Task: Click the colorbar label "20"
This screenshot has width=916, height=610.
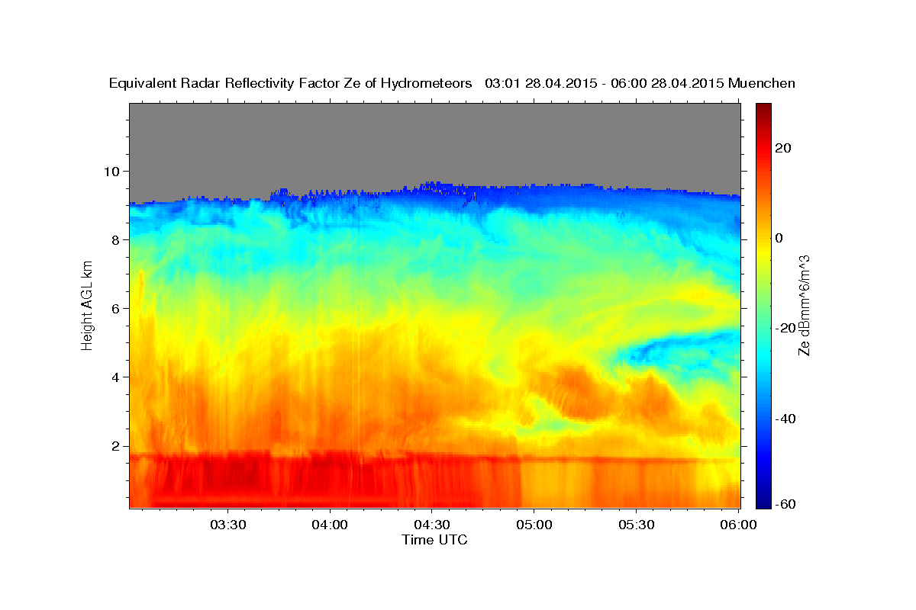Action: tap(785, 148)
